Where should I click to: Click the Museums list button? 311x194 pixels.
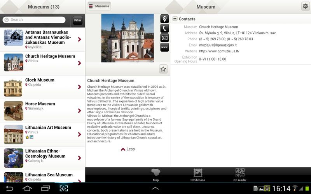click(99, 6)
